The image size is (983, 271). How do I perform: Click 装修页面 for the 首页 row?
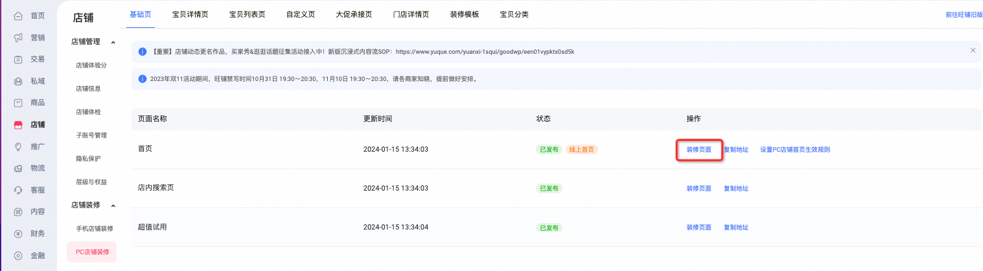tap(699, 150)
